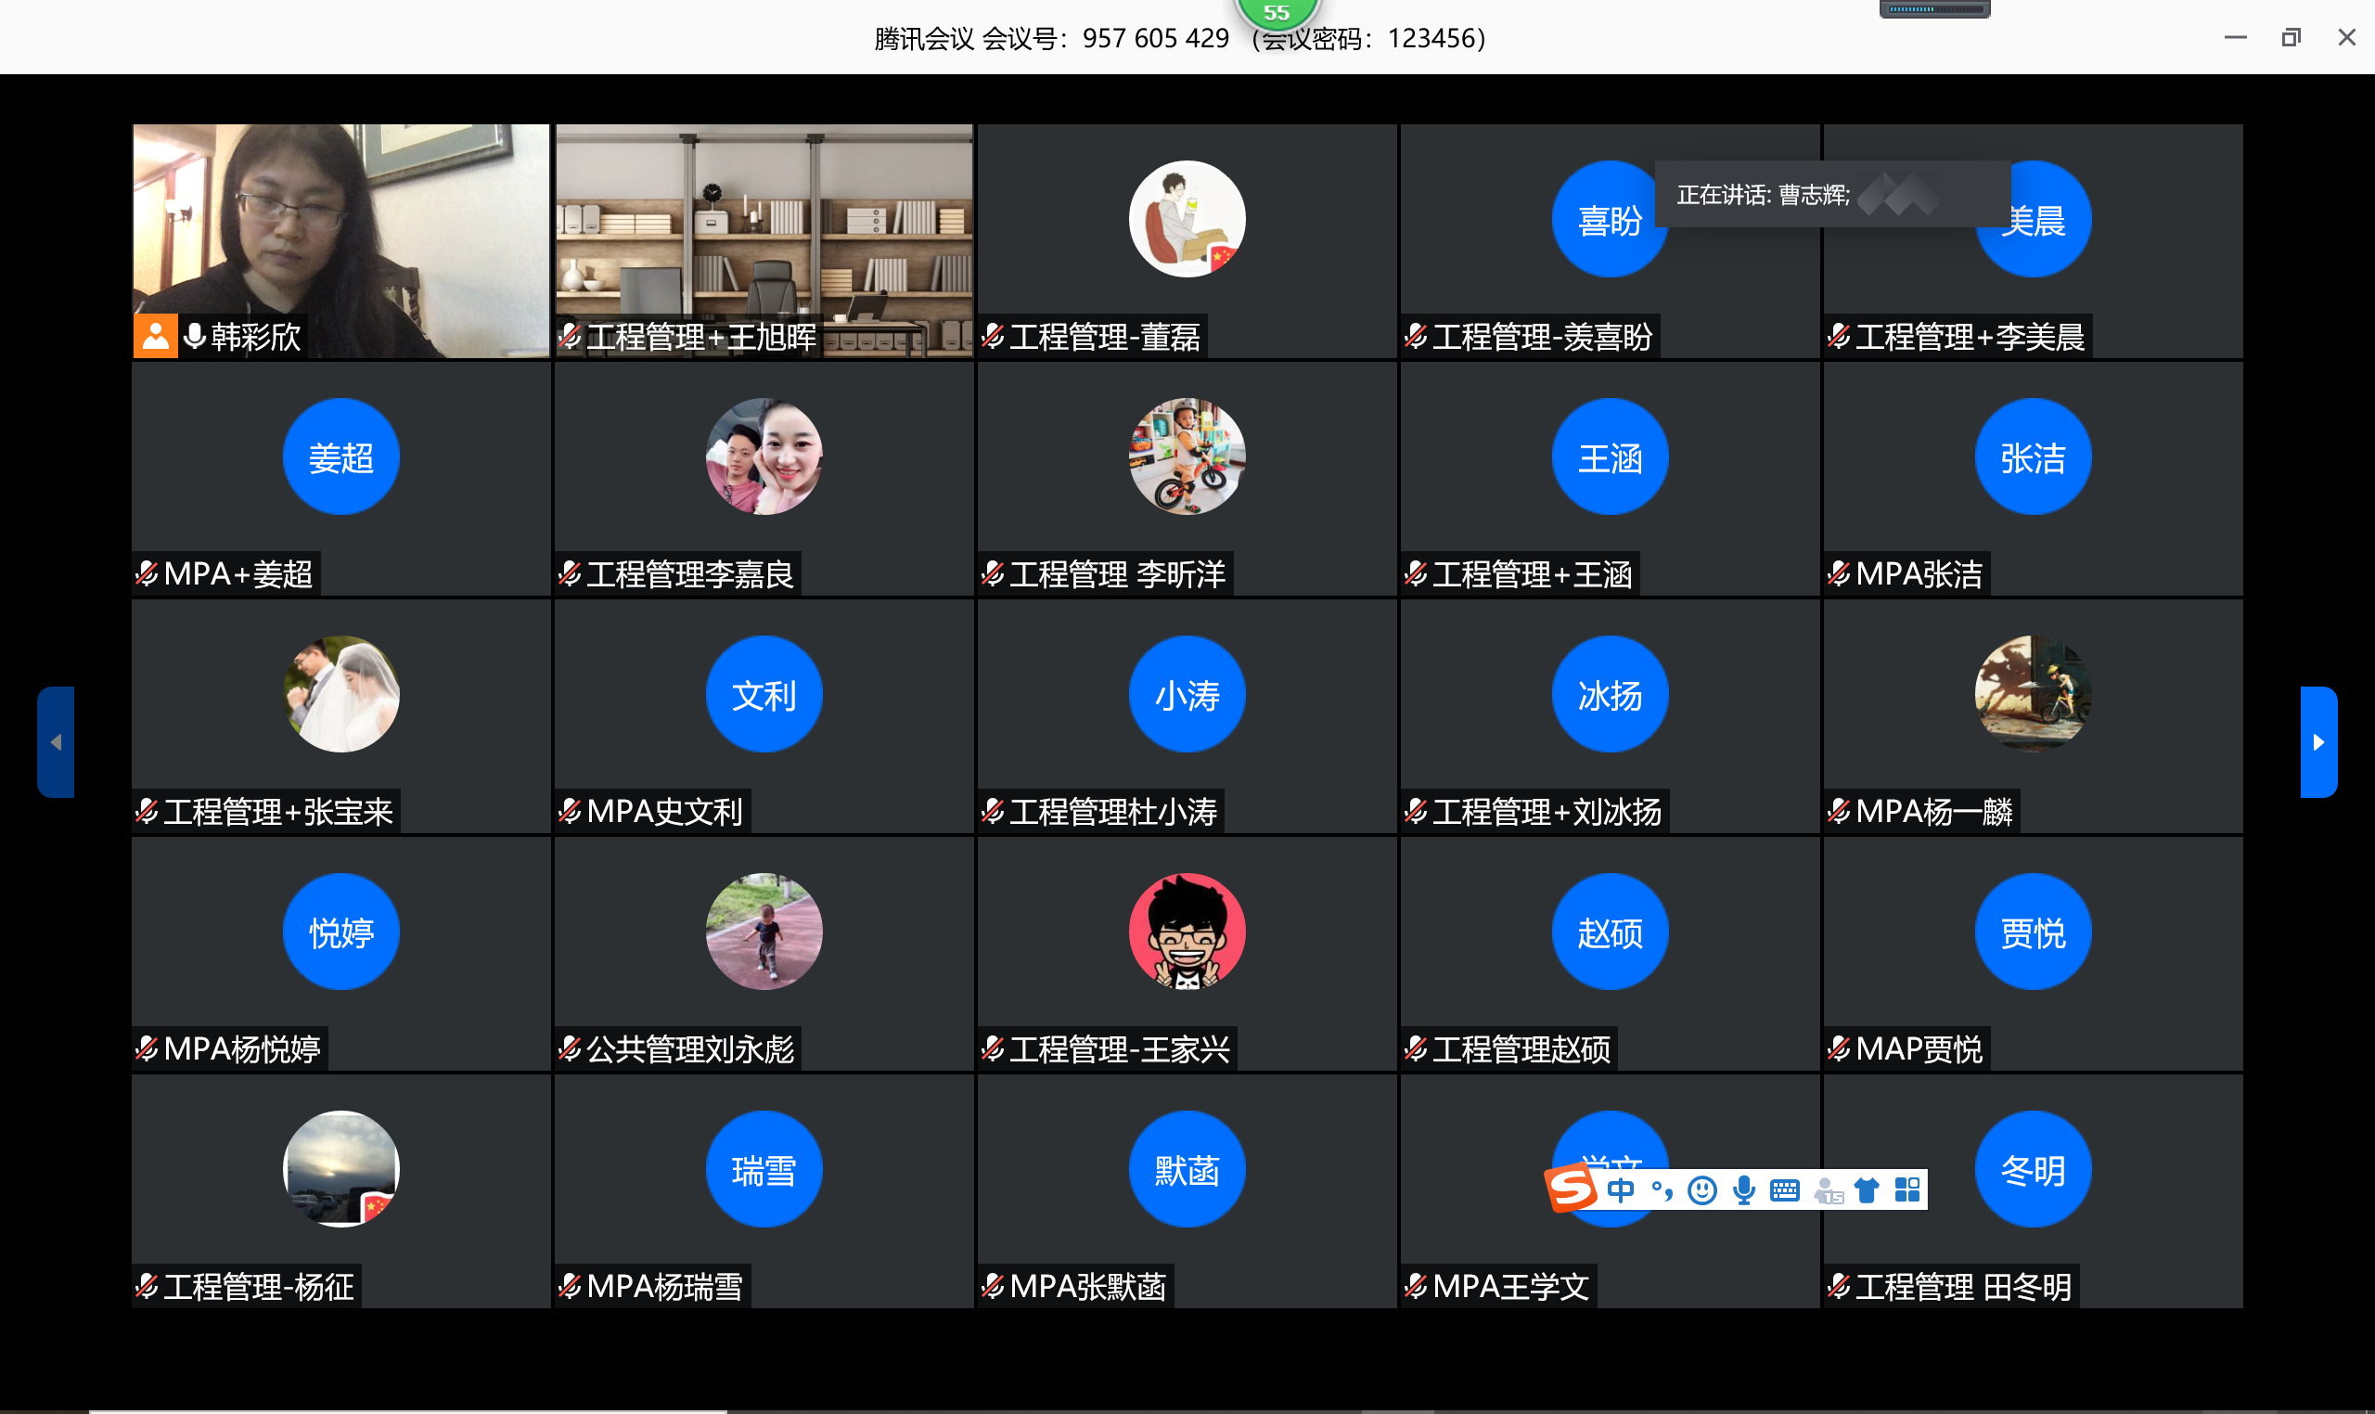Click the Sogou input method S logo

(1571, 1188)
